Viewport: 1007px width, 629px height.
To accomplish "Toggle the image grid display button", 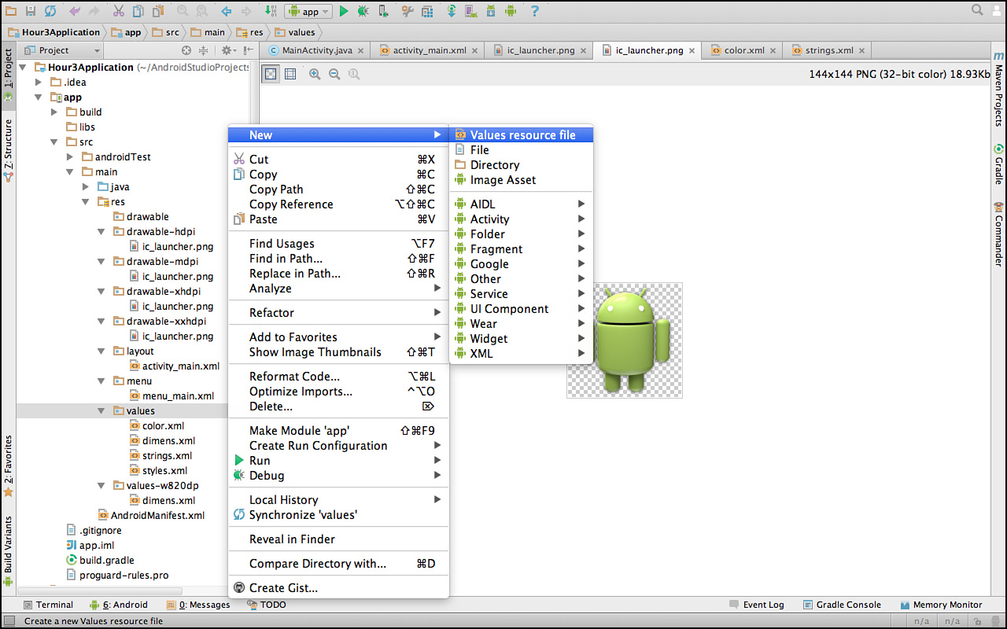I will [290, 74].
